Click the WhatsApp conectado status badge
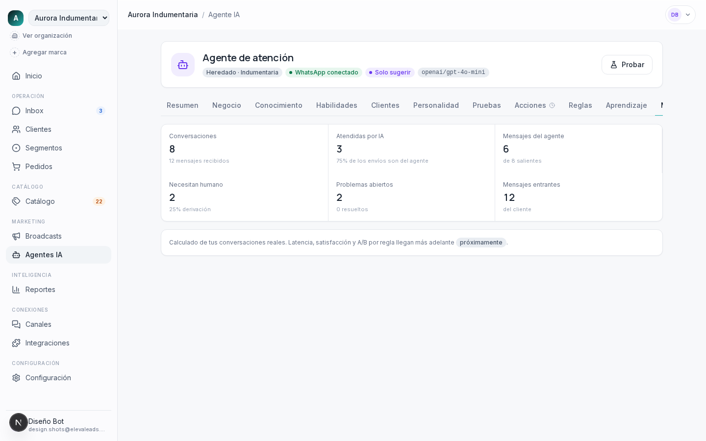706x441 pixels. pyautogui.click(x=324, y=73)
